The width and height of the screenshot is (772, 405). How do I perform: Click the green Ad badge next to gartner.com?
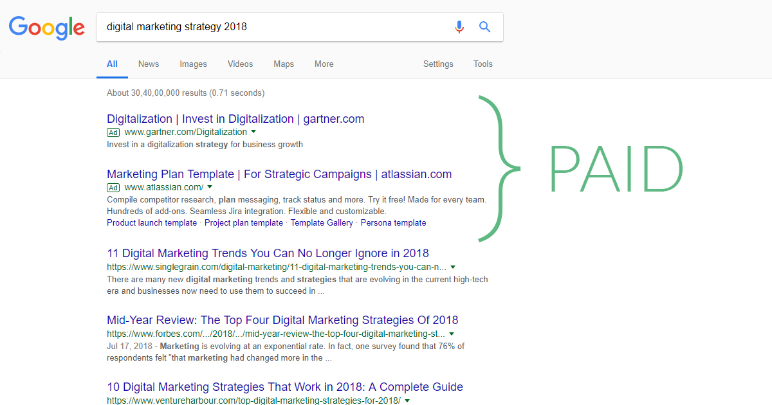(113, 132)
